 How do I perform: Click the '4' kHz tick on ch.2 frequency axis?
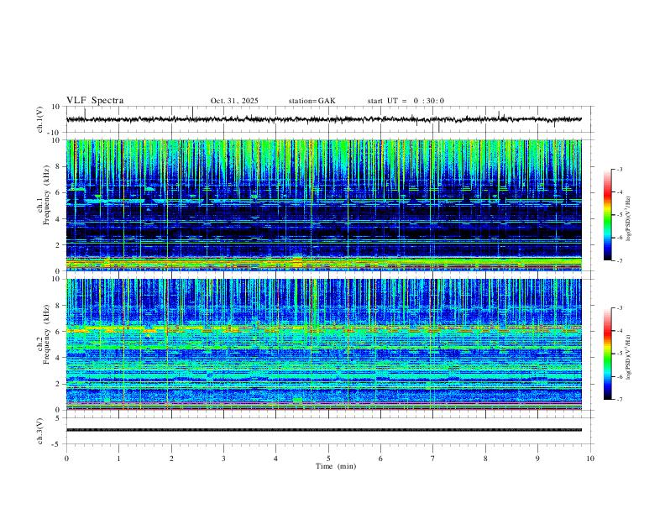pyautogui.click(x=57, y=358)
